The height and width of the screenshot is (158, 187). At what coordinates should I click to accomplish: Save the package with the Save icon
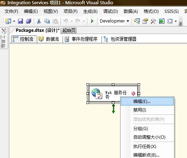[x=20, y=21]
